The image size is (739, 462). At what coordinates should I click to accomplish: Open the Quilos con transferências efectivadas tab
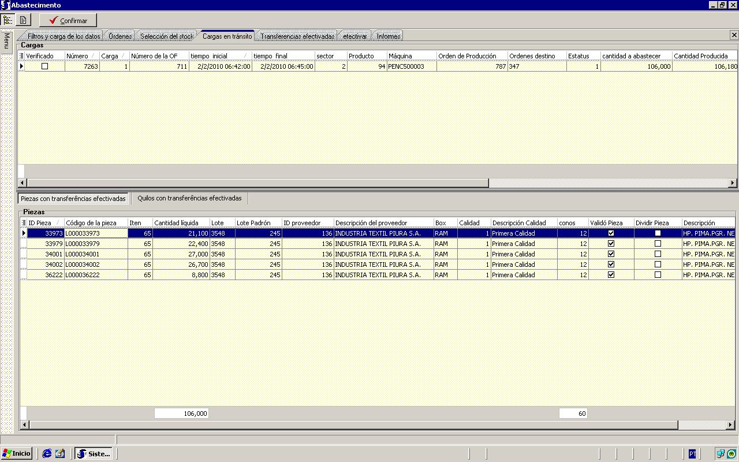189,198
